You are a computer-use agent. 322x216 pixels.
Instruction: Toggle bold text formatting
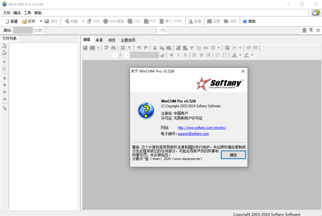[171, 55]
